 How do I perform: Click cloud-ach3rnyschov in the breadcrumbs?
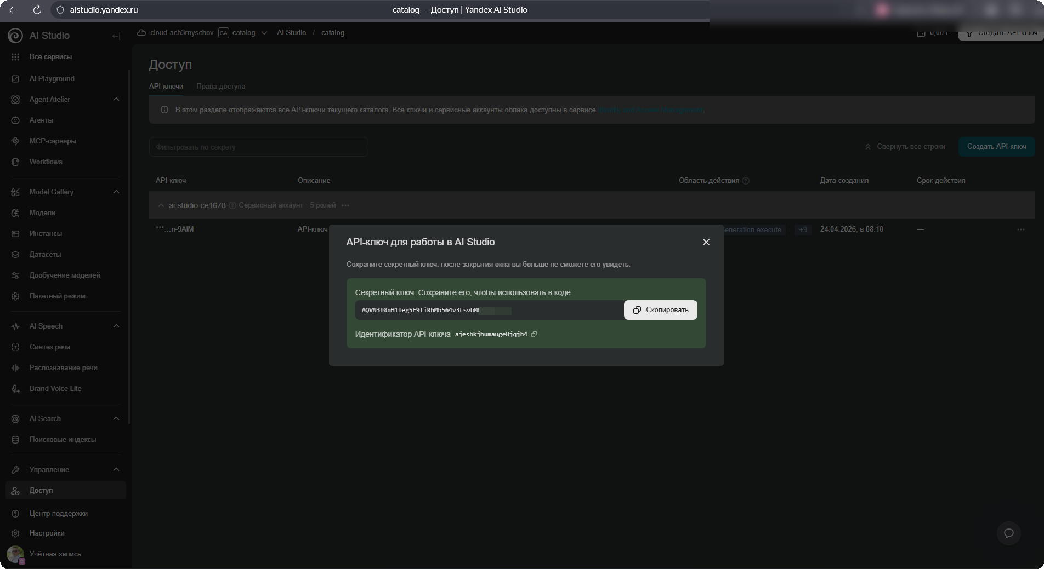click(181, 33)
